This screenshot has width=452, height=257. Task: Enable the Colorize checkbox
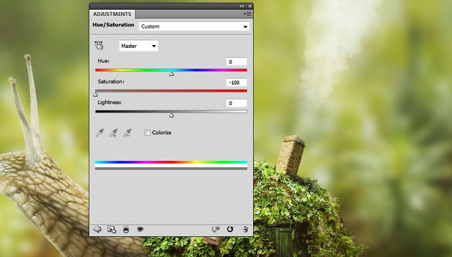click(147, 133)
